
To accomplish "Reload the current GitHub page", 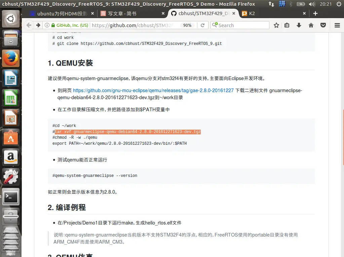I will [x=203, y=25].
